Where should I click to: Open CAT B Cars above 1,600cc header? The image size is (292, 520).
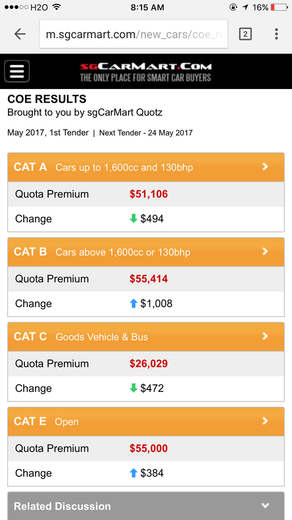click(x=146, y=252)
